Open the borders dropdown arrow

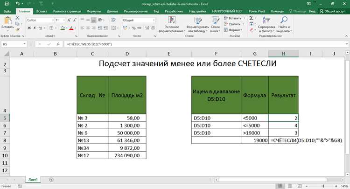point(56,28)
